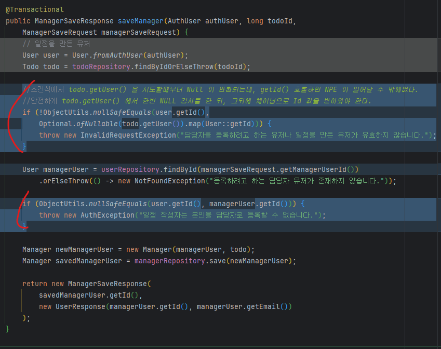This screenshot has height=349, width=441.
Task: Click the ManagerSaveRequest parameter type
Action: pyautogui.click(x=60, y=32)
